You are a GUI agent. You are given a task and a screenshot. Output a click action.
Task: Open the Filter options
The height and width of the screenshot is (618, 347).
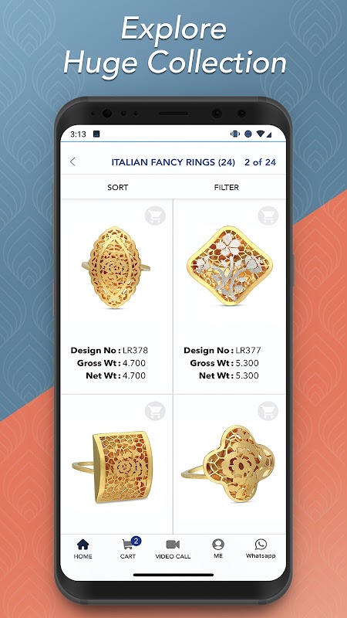pyautogui.click(x=226, y=187)
